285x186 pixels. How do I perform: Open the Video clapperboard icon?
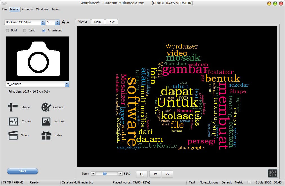pyautogui.click(x=13, y=135)
